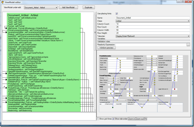
Task: Toggle the Individetiketterad checkbox in the preview
Action: point(152,78)
